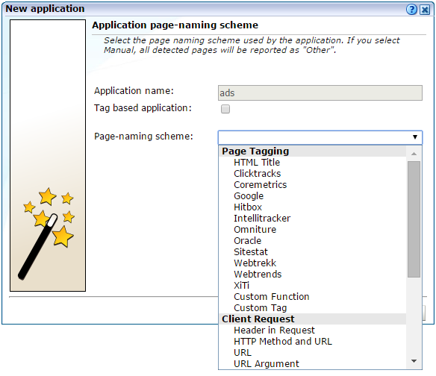
Task: Click the dropdown list scrollbar thumb
Action: (x=414, y=219)
